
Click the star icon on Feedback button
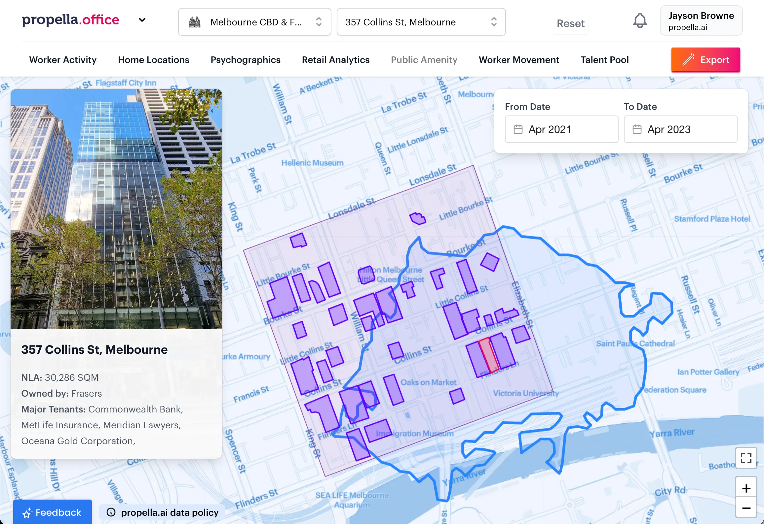[27, 513]
